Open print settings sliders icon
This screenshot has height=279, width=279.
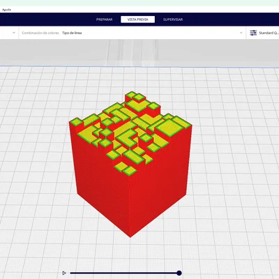(x=253, y=33)
